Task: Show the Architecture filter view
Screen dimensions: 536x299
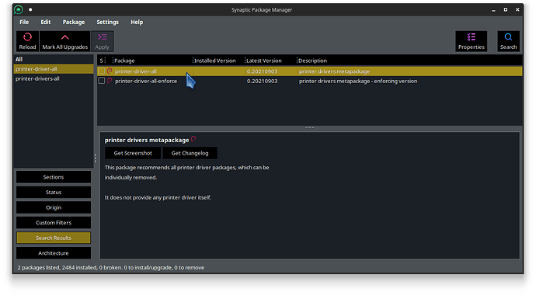Action: click(54, 253)
